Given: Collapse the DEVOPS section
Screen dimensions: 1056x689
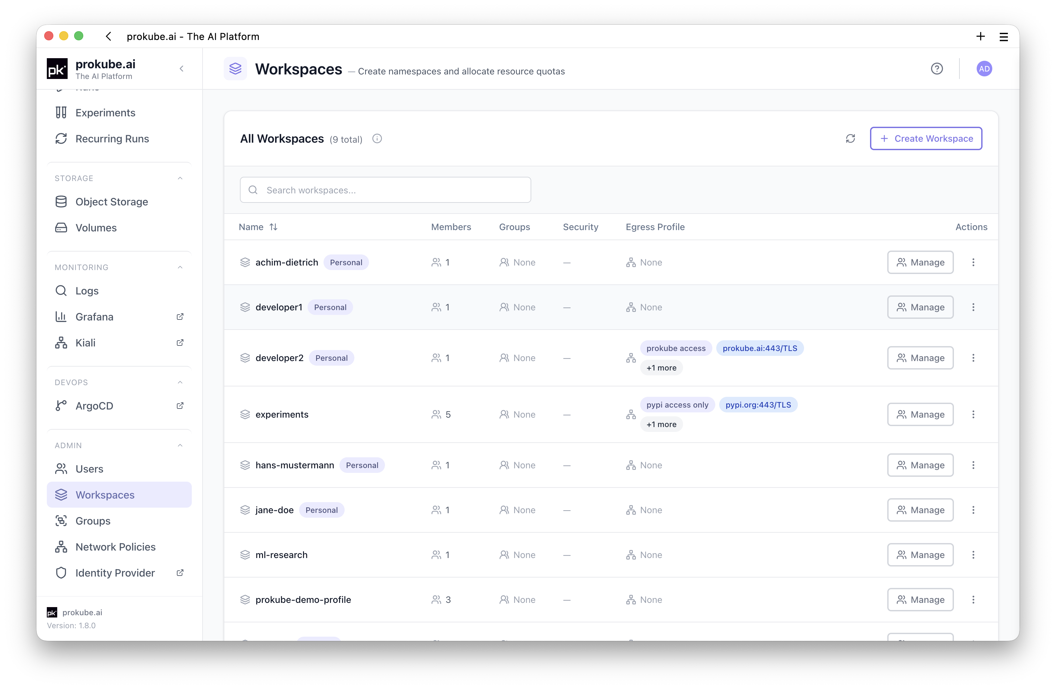Looking at the screenshot, I should (180, 383).
